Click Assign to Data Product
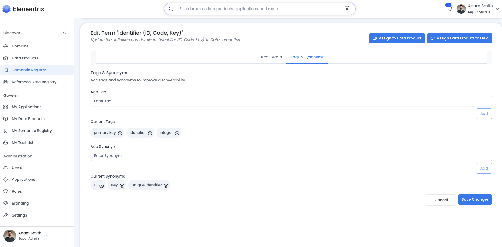The width and height of the screenshot is (502, 247). pos(397,38)
